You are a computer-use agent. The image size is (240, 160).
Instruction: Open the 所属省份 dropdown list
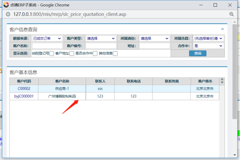(x=154, y=38)
